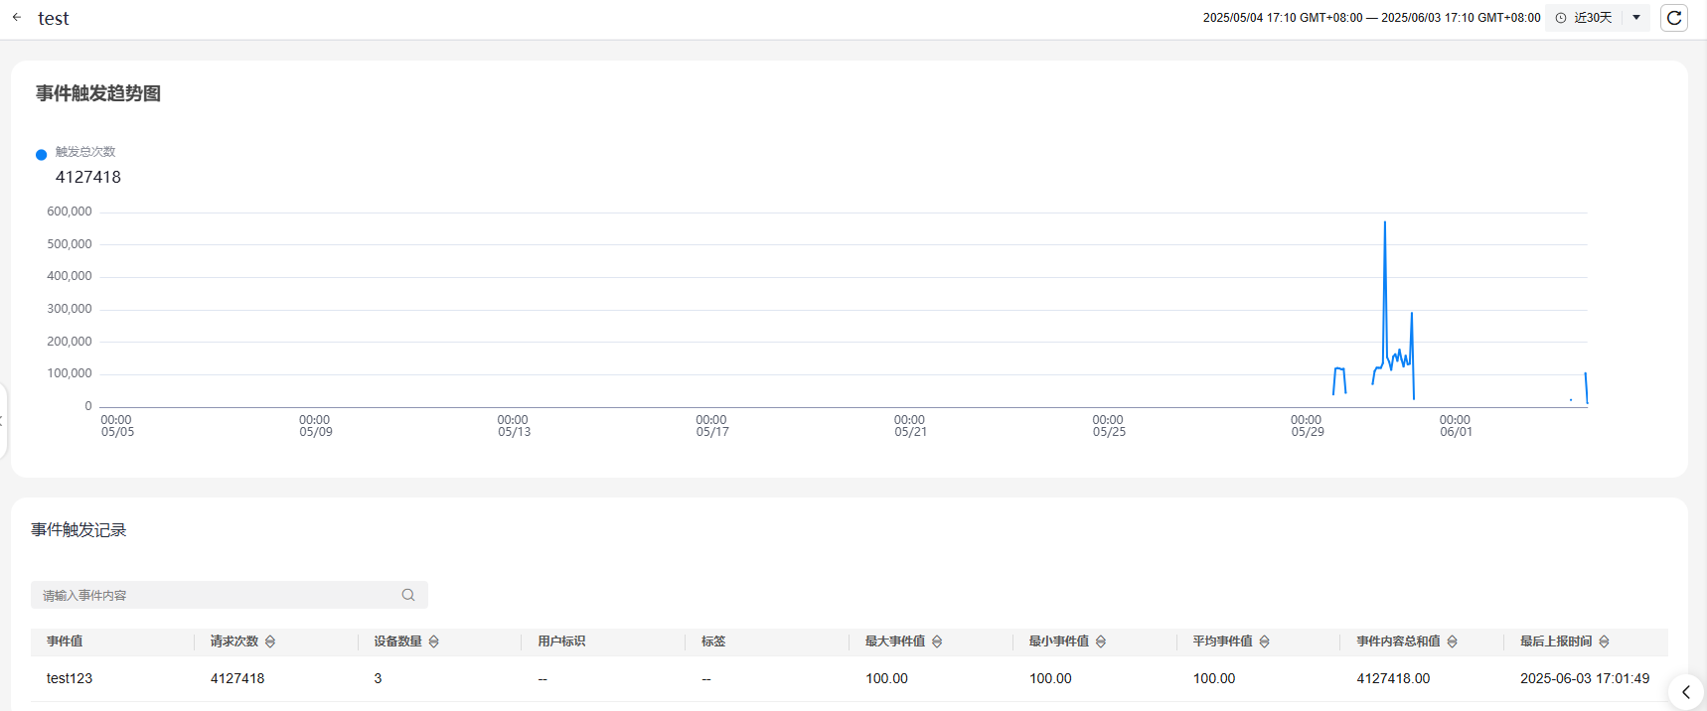Click the 用户标识 column header
The width and height of the screenshot is (1707, 711).
(x=561, y=641)
